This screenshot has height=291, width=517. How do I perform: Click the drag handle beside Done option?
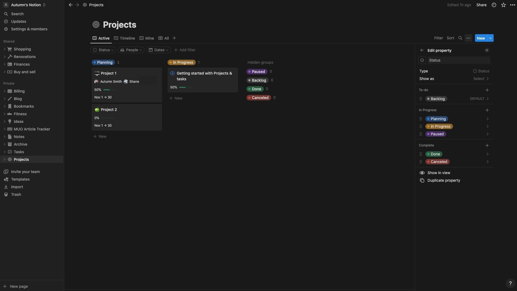421,154
